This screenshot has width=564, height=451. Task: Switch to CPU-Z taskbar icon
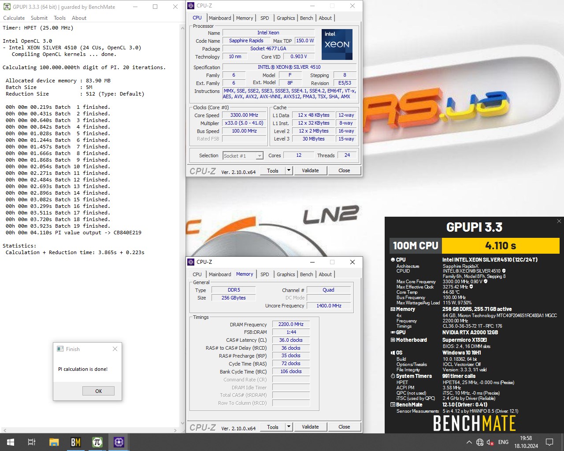pos(119,442)
